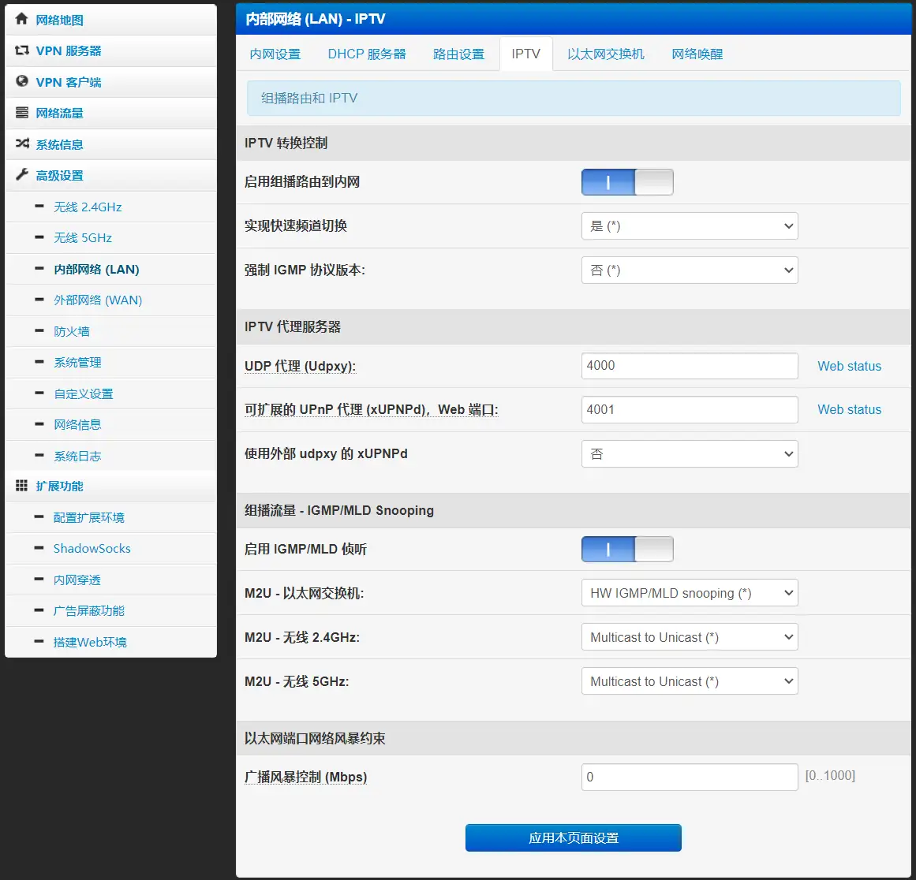Open M2U - 无线 2.4GHz dropdown
Image resolution: width=916 pixels, height=880 pixels.
[x=690, y=637]
